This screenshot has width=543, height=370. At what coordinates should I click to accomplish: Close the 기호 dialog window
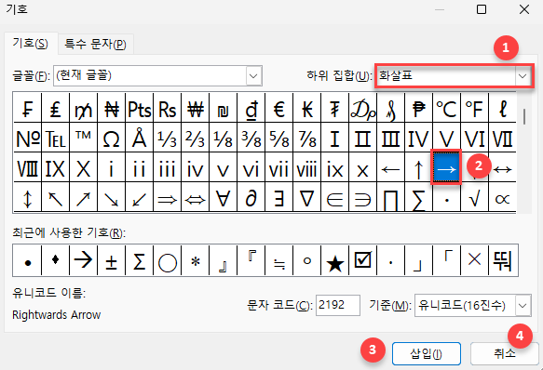coord(524,9)
